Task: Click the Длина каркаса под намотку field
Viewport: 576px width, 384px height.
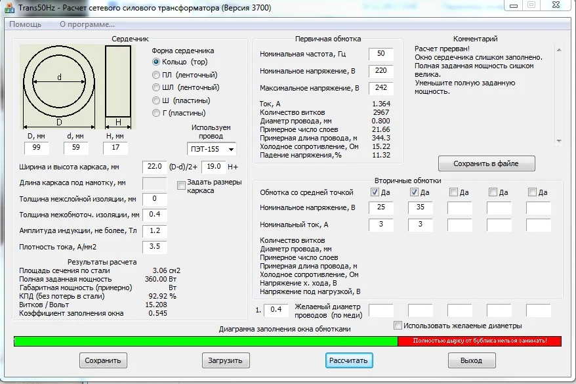Action: click(x=155, y=183)
